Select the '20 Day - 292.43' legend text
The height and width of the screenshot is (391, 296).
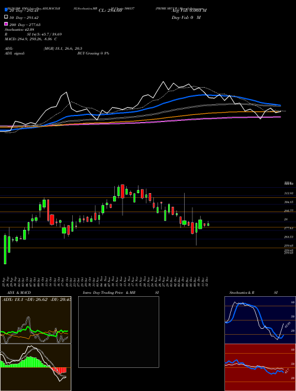(x=23, y=11)
